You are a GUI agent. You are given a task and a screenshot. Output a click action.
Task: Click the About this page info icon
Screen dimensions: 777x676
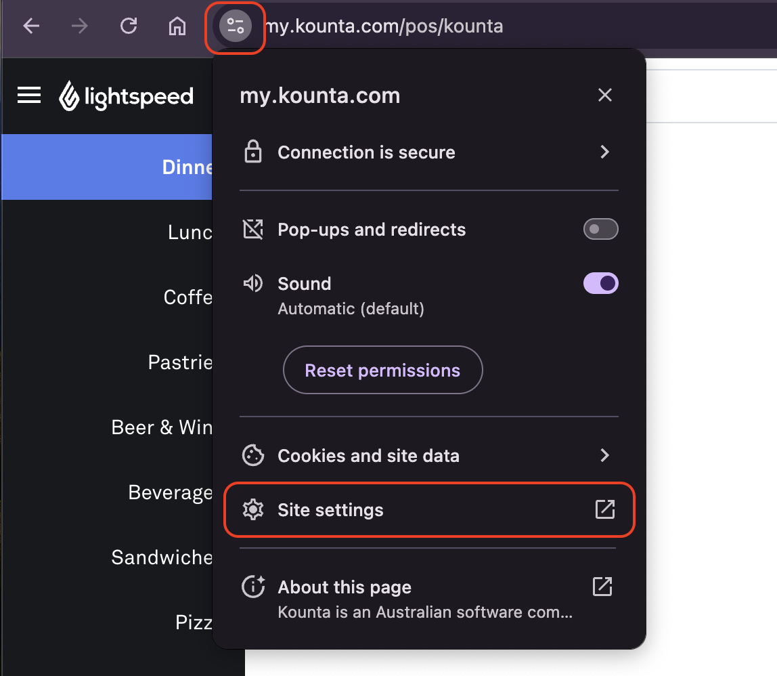pyautogui.click(x=253, y=587)
